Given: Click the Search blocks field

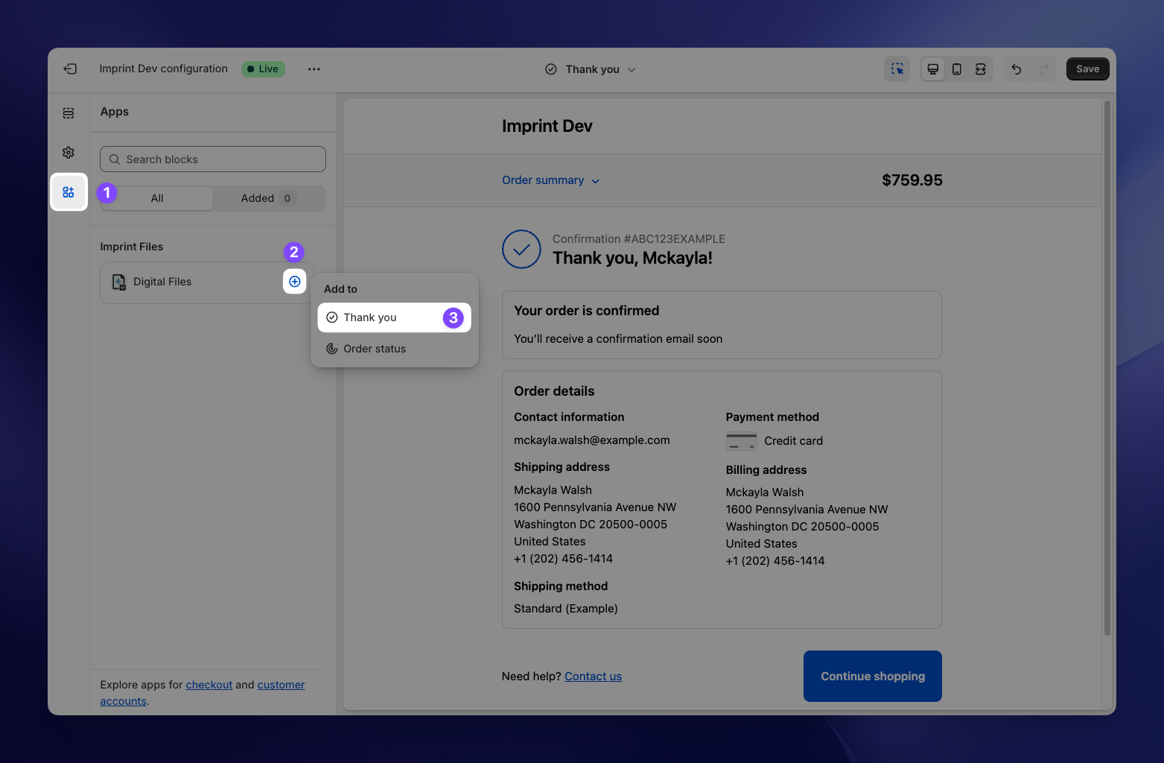Looking at the screenshot, I should coord(213,159).
